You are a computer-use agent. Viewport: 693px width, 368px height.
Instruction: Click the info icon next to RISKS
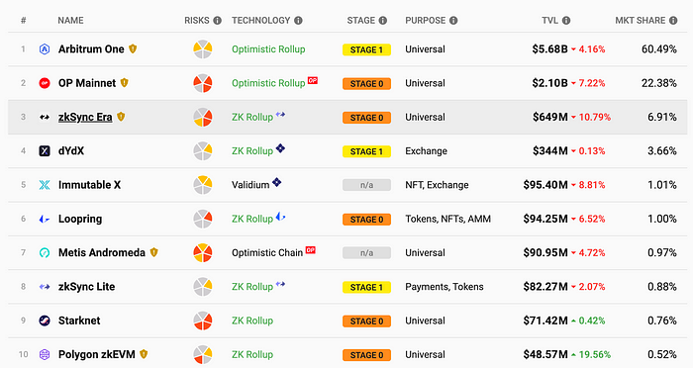[217, 21]
